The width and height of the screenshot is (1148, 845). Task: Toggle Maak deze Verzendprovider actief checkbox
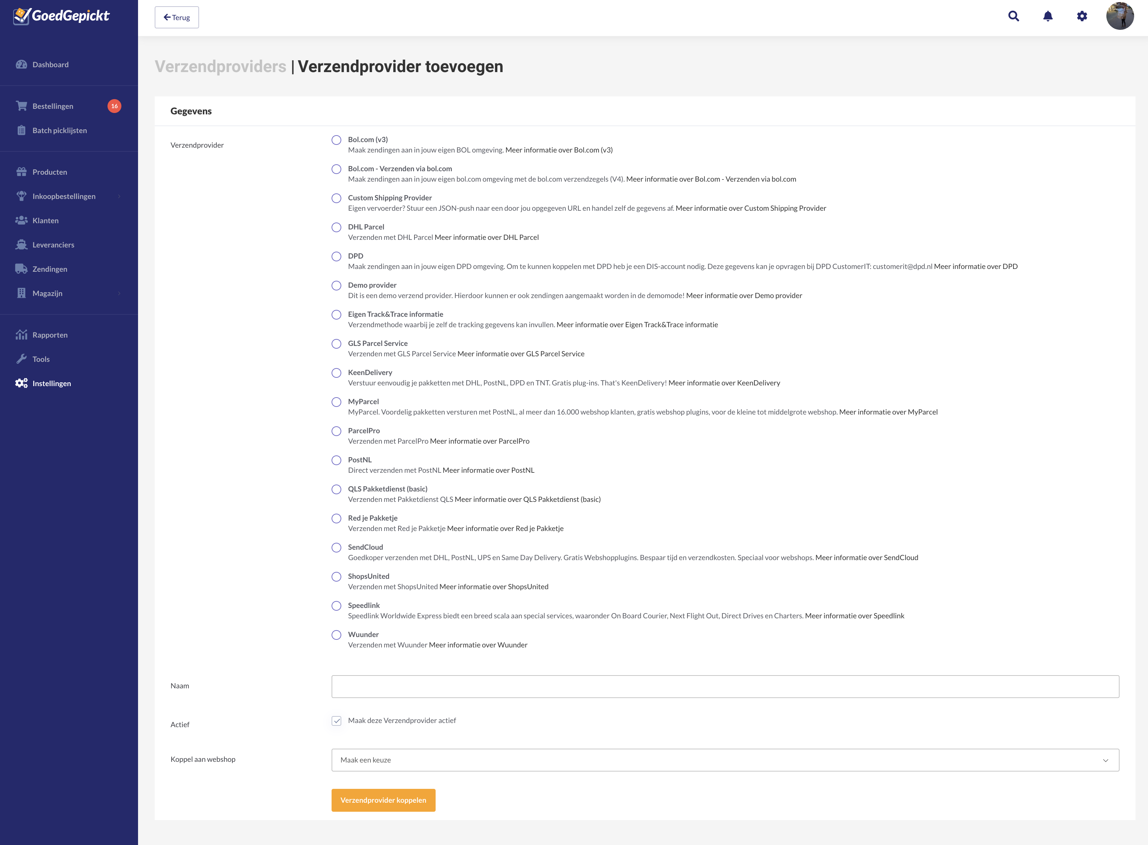click(x=336, y=721)
